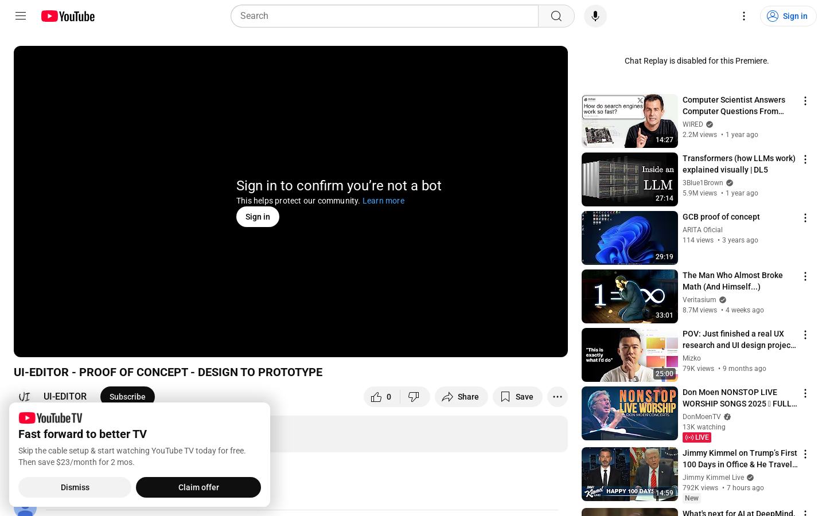Visit the Veritasium channel name
826x516 pixels.
[699, 300]
